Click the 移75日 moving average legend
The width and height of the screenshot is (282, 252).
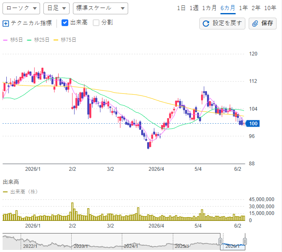pos(65,40)
